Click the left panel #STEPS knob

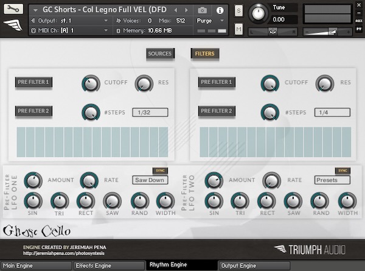pyautogui.click(x=91, y=113)
